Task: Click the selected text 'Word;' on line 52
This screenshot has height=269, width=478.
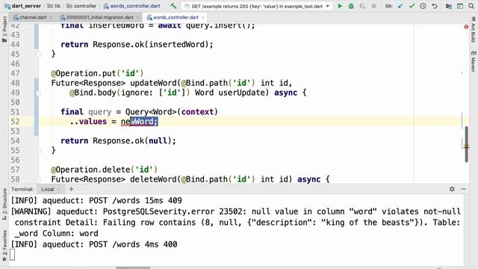Action: [144, 121]
